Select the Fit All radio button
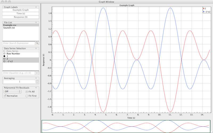The width and height of the screenshot is (213, 133). coord(27,92)
